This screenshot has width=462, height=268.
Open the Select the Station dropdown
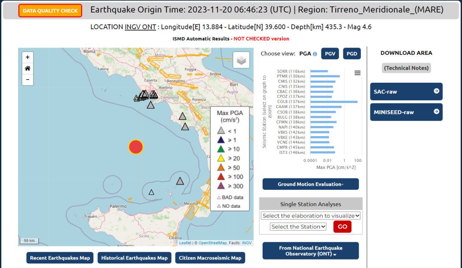pyautogui.click(x=298, y=227)
